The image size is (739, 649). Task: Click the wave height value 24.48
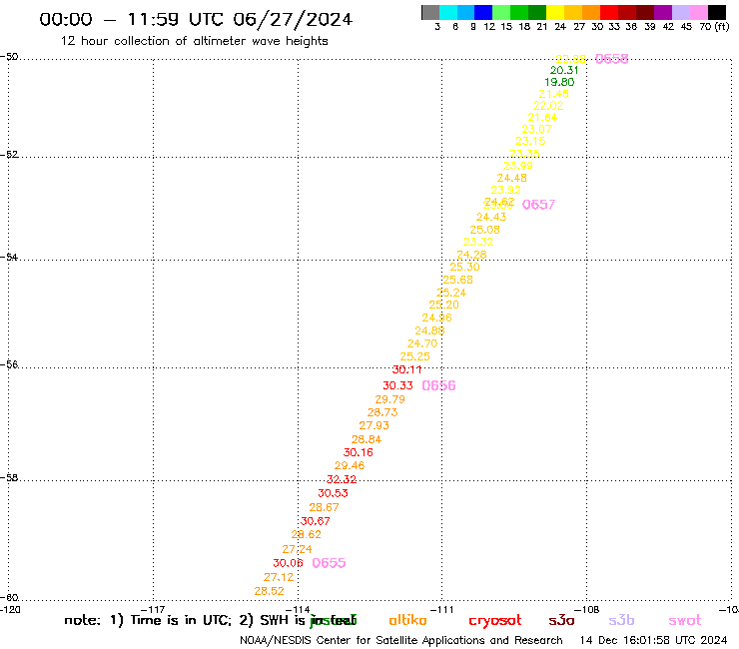point(512,178)
